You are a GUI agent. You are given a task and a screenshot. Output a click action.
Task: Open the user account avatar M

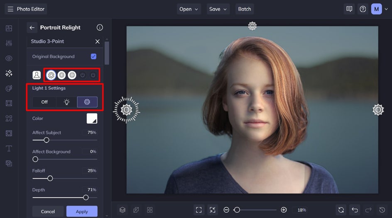[x=376, y=9]
